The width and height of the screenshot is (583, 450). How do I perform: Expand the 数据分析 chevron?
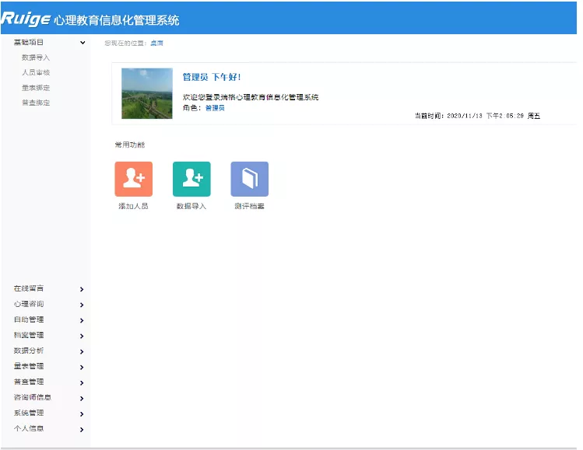[x=82, y=351]
